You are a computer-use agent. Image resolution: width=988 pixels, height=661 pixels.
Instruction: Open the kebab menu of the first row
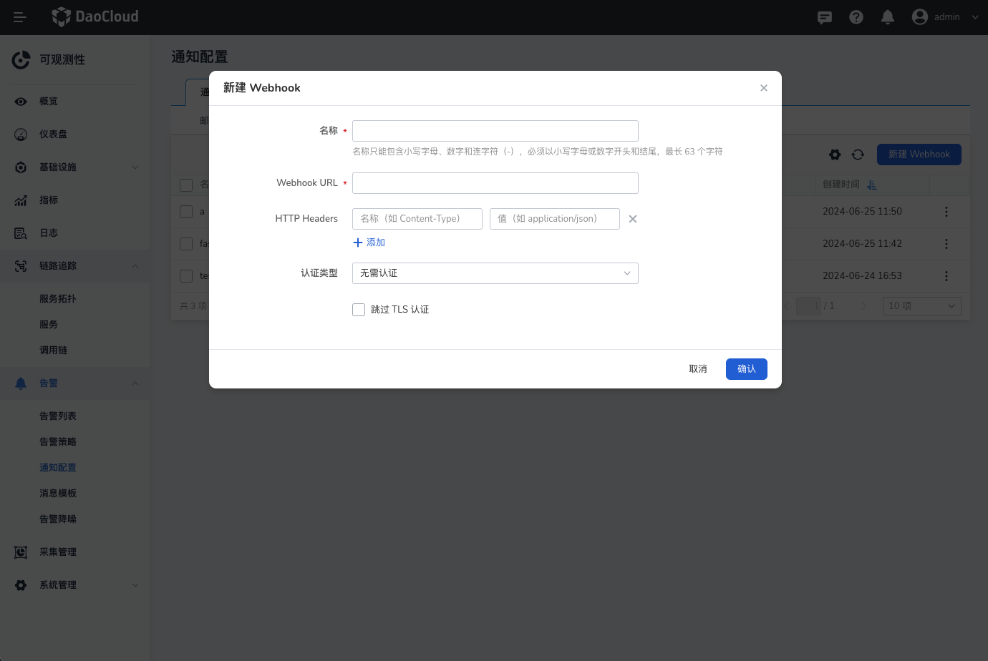[946, 211]
